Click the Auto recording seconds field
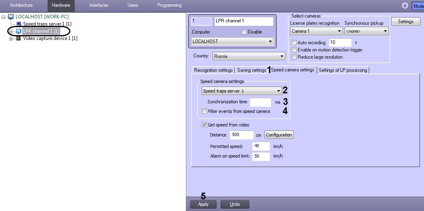This screenshot has width=424, height=211. click(340, 42)
